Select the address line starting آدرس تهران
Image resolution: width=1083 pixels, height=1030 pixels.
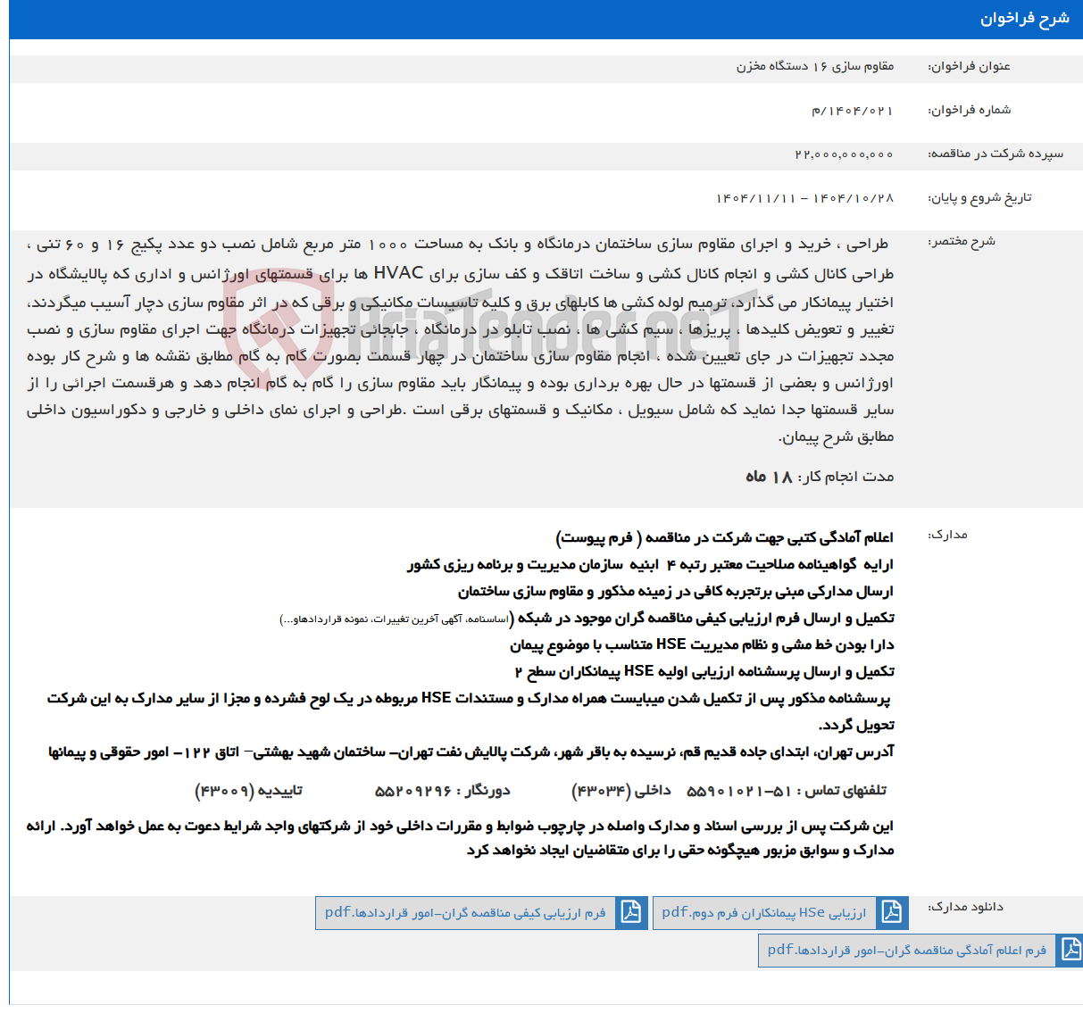[x=471, y=752]
